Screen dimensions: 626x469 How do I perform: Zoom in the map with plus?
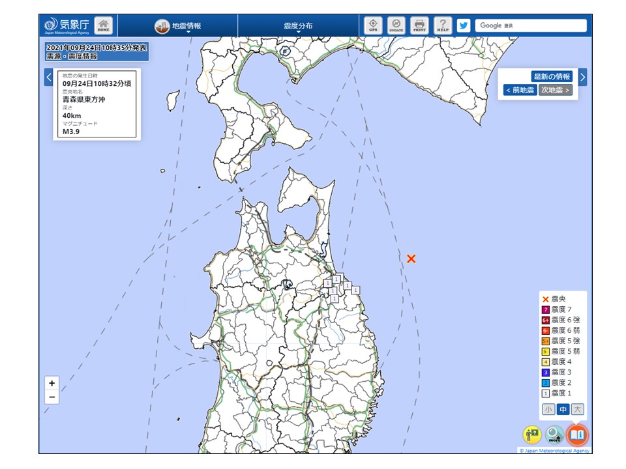[x=52, y=383]
